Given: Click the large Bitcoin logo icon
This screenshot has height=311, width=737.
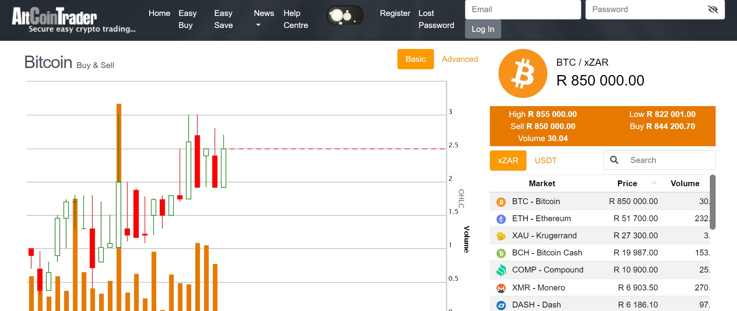Looking at the screenshot, I should [x=523, y=73].
